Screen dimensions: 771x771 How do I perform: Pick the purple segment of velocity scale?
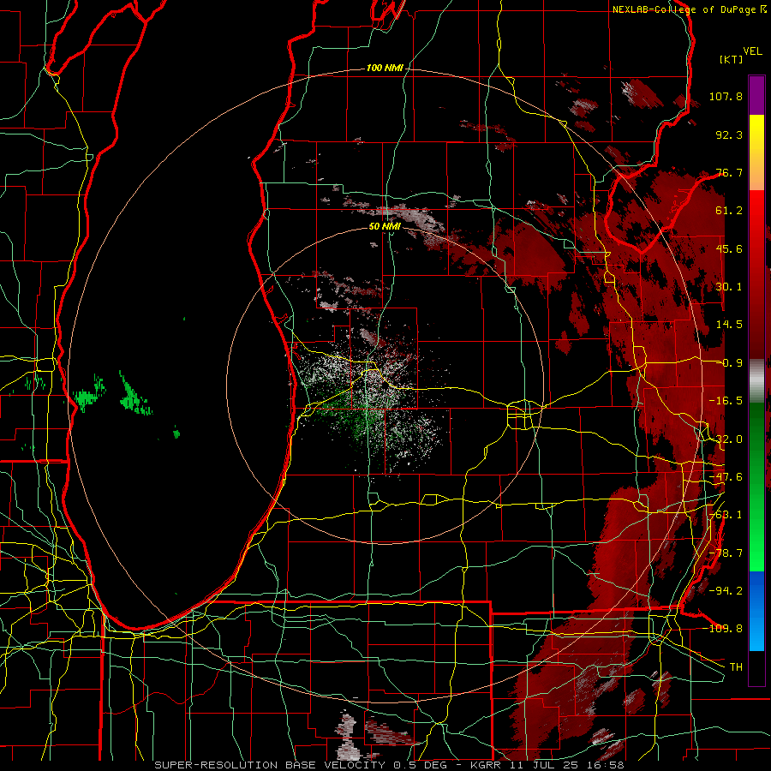coord(756,95)
